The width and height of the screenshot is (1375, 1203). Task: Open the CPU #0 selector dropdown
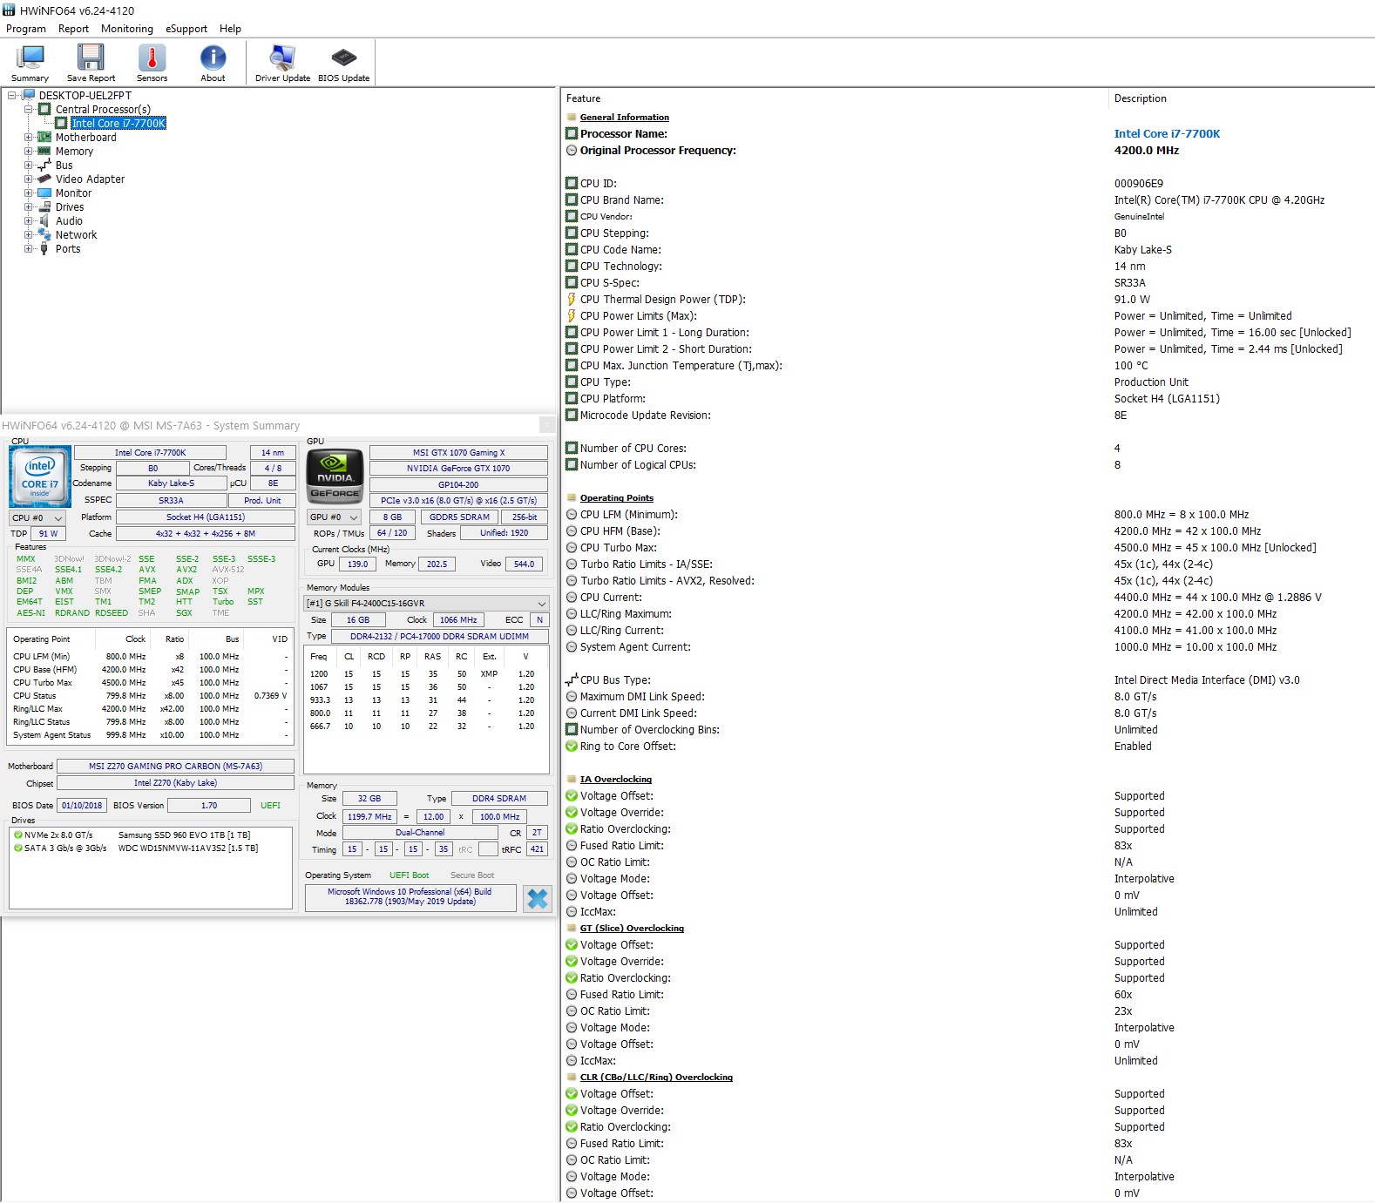(x=37, y=517)
